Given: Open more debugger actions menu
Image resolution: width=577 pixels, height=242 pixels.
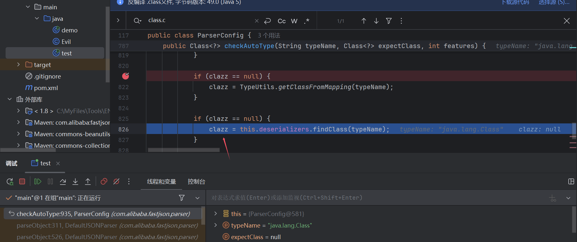Looking at the screenshot, I should pos(129,182).
